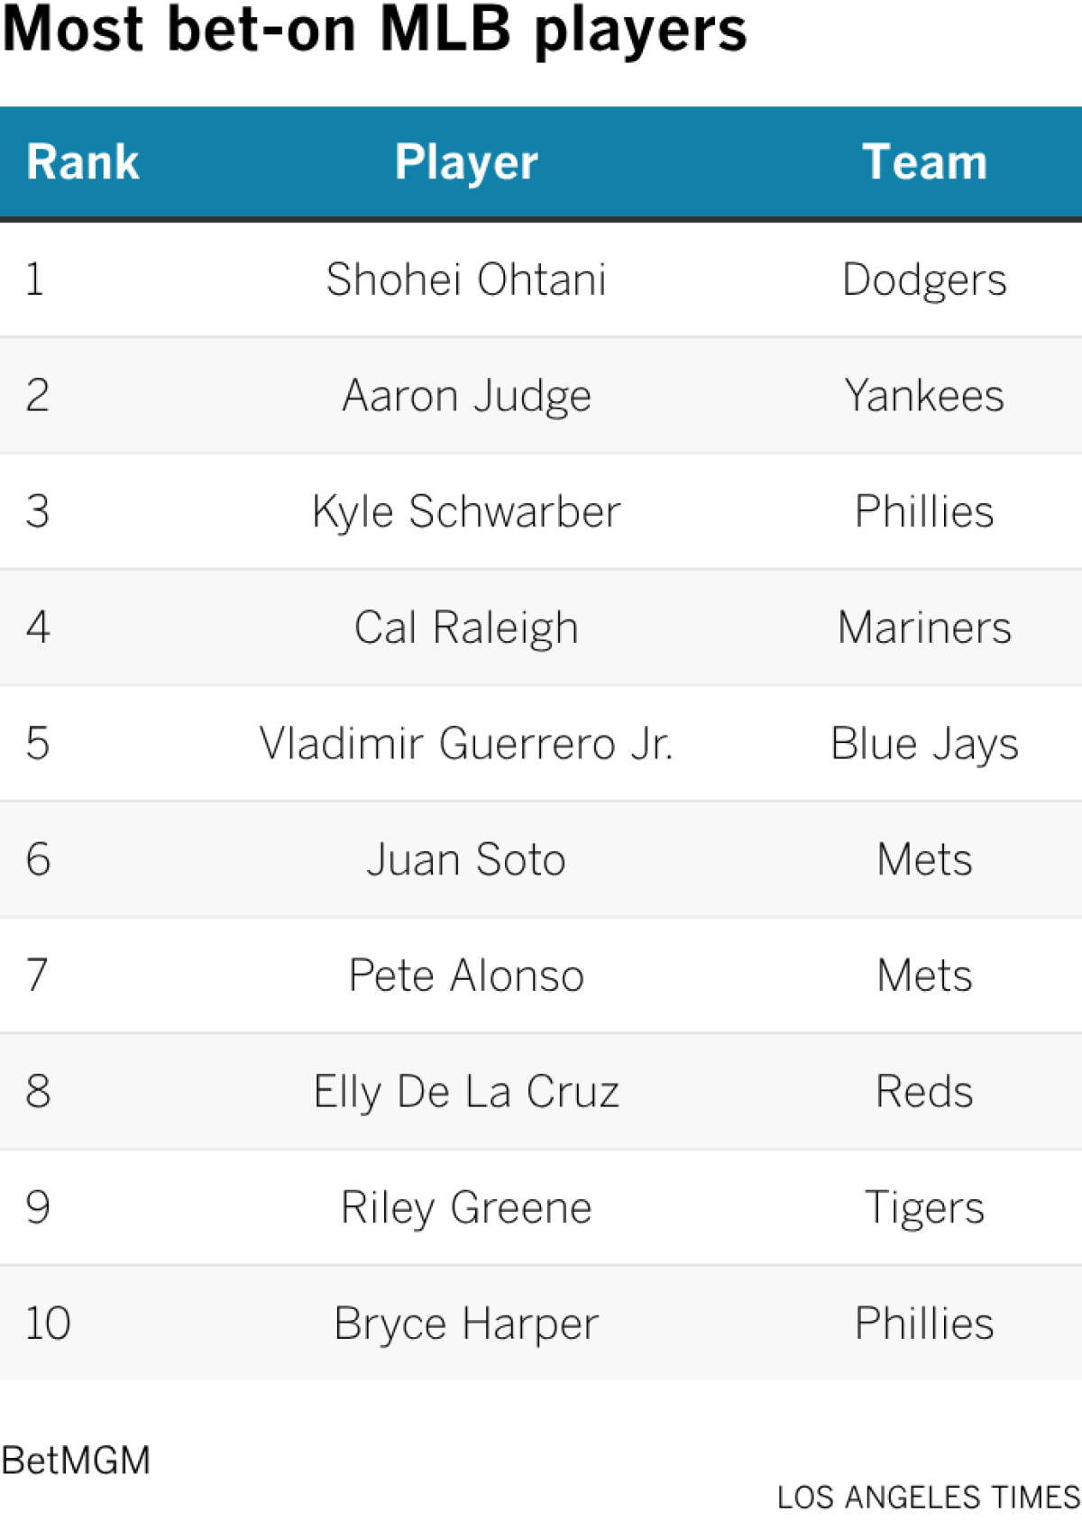Select the Yankees team cell
Image resolution: width=1082 pixels, height=1530 pixels.
click(924, 396)
